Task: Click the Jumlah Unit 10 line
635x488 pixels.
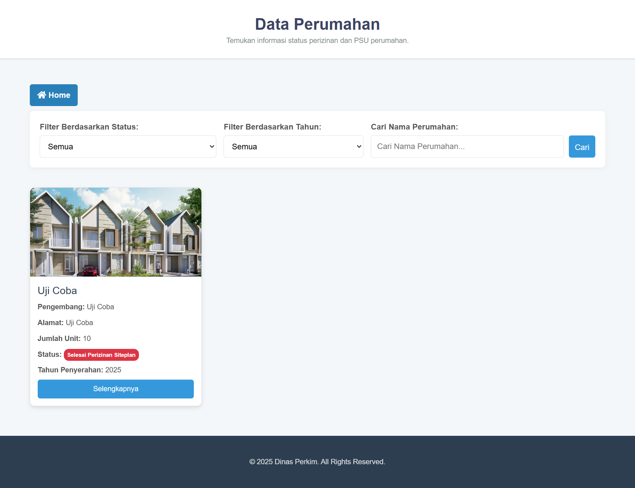Action: pyautogui.click(x=64, y=338)
